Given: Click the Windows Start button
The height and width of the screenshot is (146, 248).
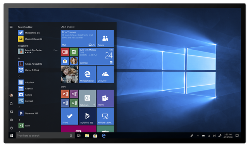Looking at the screenshot, I should [12, 136].
